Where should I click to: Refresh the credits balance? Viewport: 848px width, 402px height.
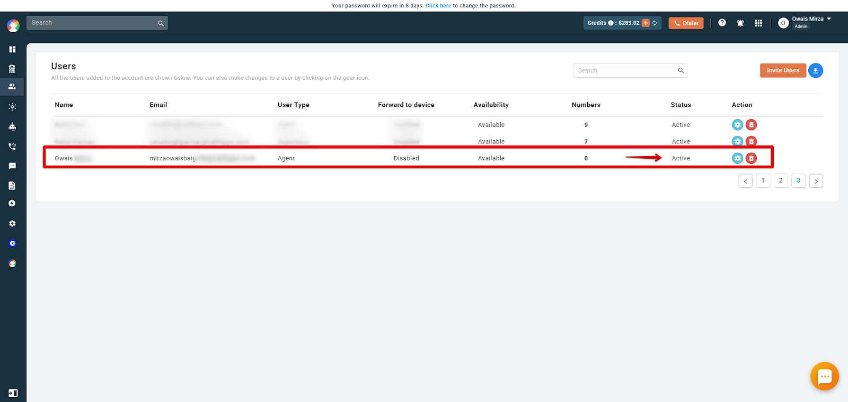(x=655, y=23)
